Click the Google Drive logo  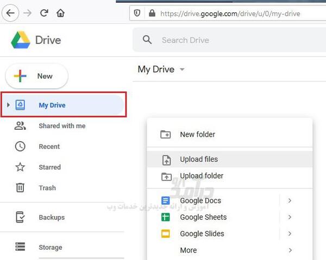click(x=21, y=40)
